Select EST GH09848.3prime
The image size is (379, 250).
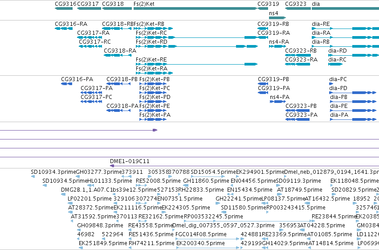tap(78, 230)
